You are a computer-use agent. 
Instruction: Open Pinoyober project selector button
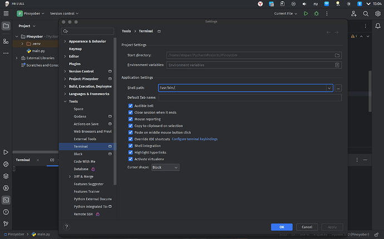[31, 13]
